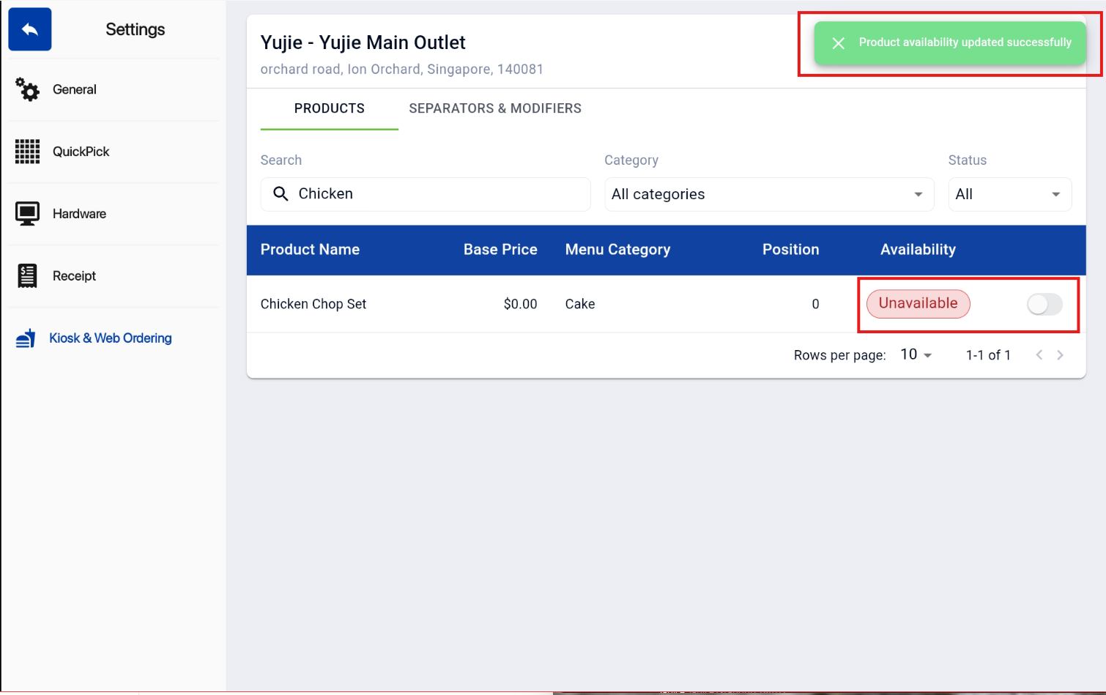The image size is (1106, 695).
Task: Toggle Chicken Chop Set availability switch
Action: tap(1044, 304)
